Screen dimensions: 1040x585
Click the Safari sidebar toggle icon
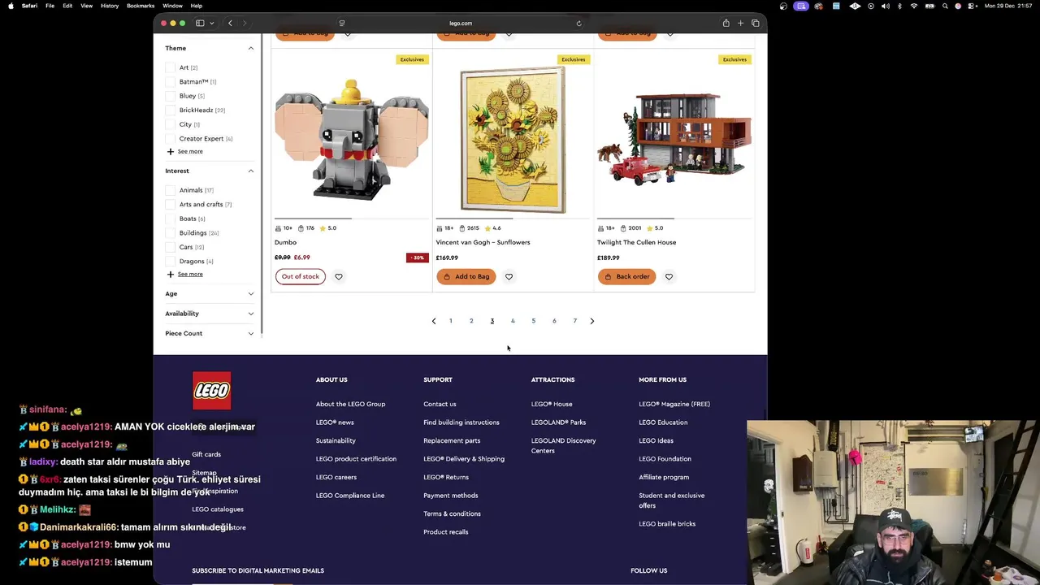click(200, 23)
